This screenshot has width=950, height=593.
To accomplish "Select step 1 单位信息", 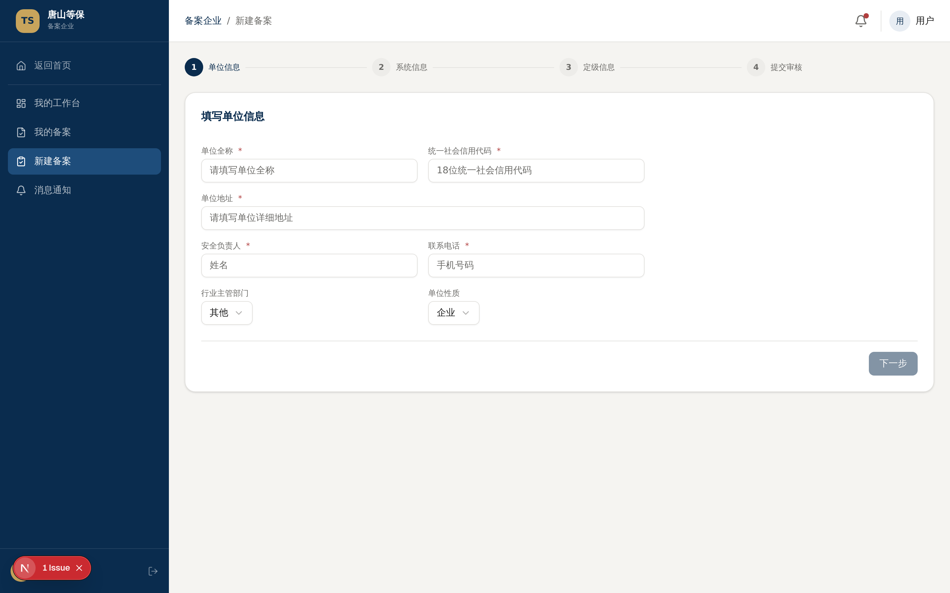I will point(212,67).
